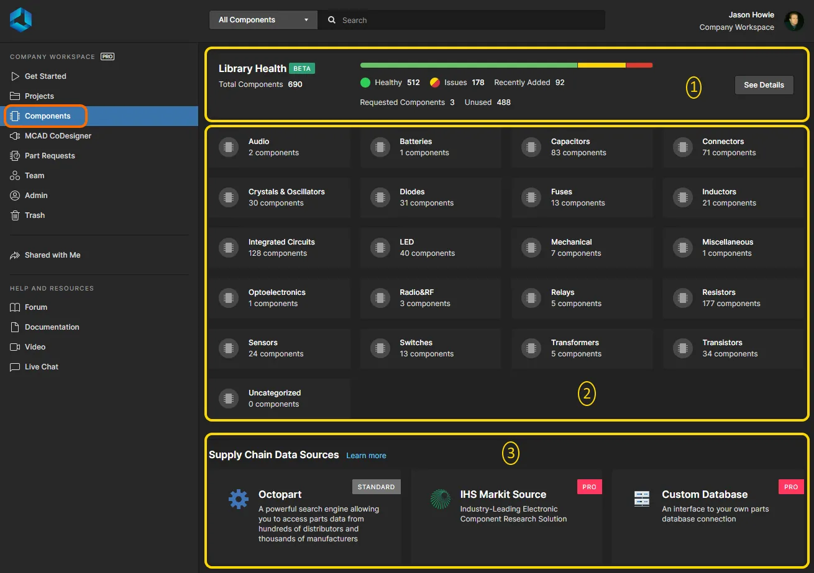Open Part Requests in the sidebar
Image resolution: width=814 pixels, height=573 pixels.
[99, 156]
